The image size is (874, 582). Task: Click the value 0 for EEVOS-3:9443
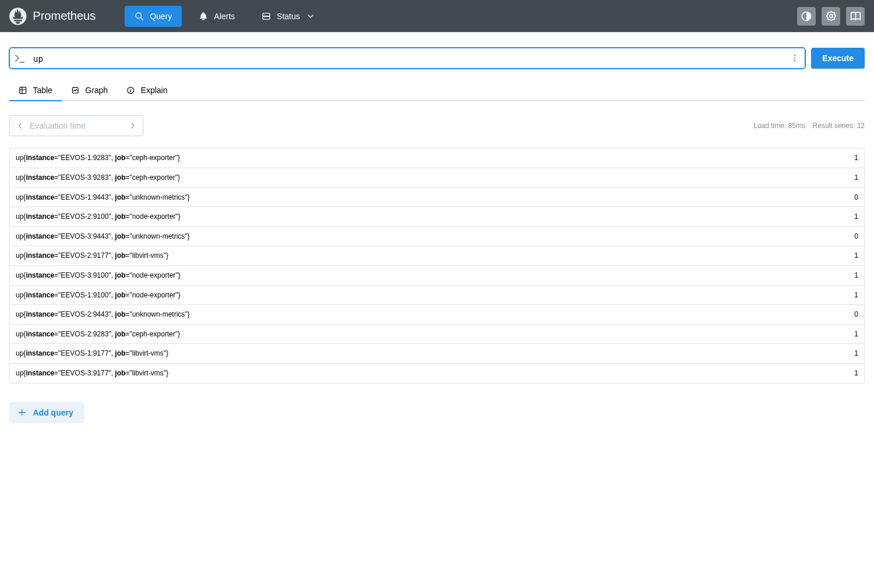click(x=856, y=236)
